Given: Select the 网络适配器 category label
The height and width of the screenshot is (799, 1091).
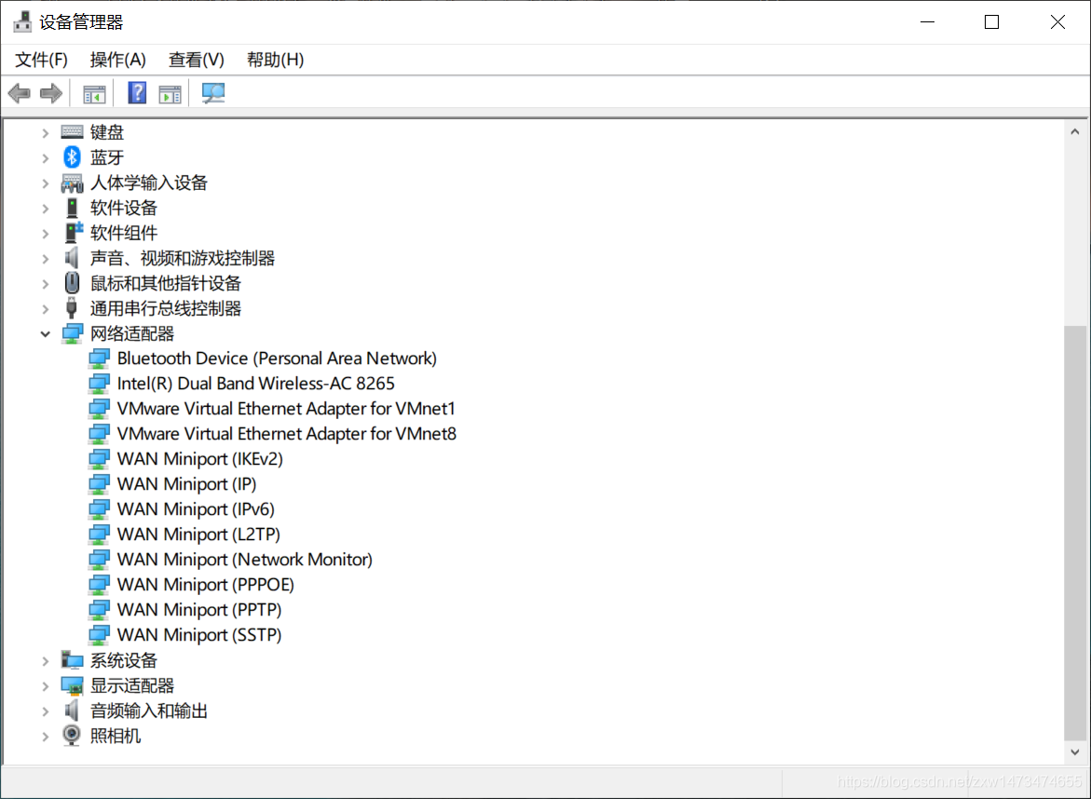Looking at the screenshot, I should pos(132,333).
